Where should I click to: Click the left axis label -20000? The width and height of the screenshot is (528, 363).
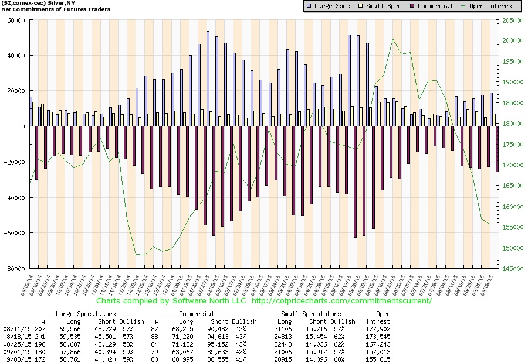click(x=15, y=162)
